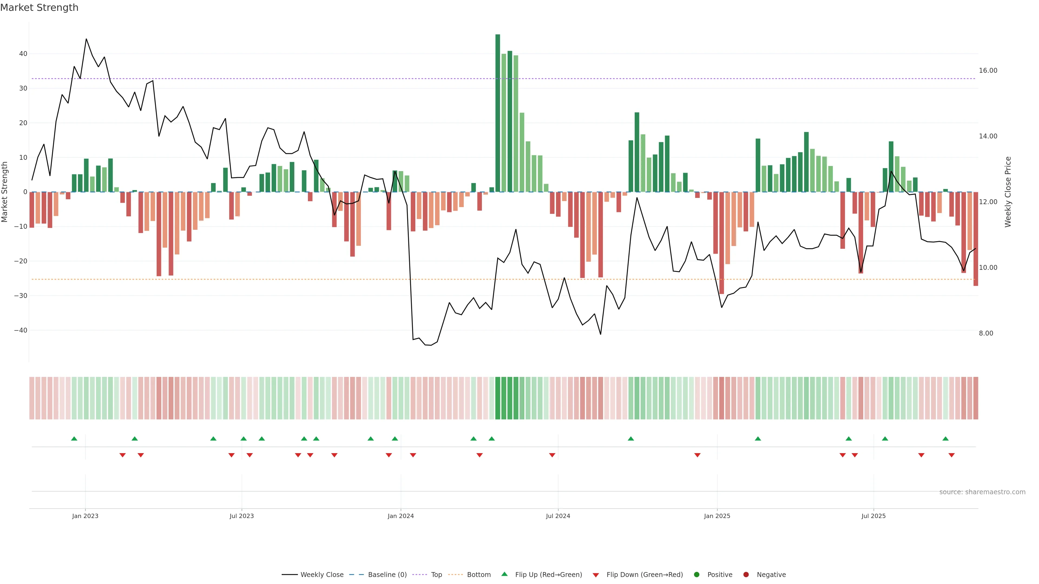This screenshot has width=1039, height=584.
Task: Click the red Negative circle in legend
Action: pyautogui.click(x=746, y=575)
